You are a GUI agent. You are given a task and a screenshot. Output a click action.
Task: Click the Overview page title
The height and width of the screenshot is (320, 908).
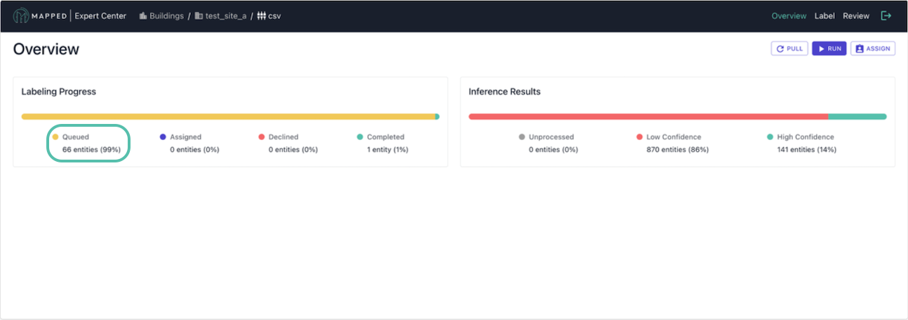point(46,49)
